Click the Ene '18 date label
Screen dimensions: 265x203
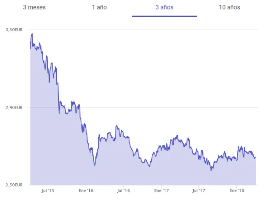click(x=237, y=190)
